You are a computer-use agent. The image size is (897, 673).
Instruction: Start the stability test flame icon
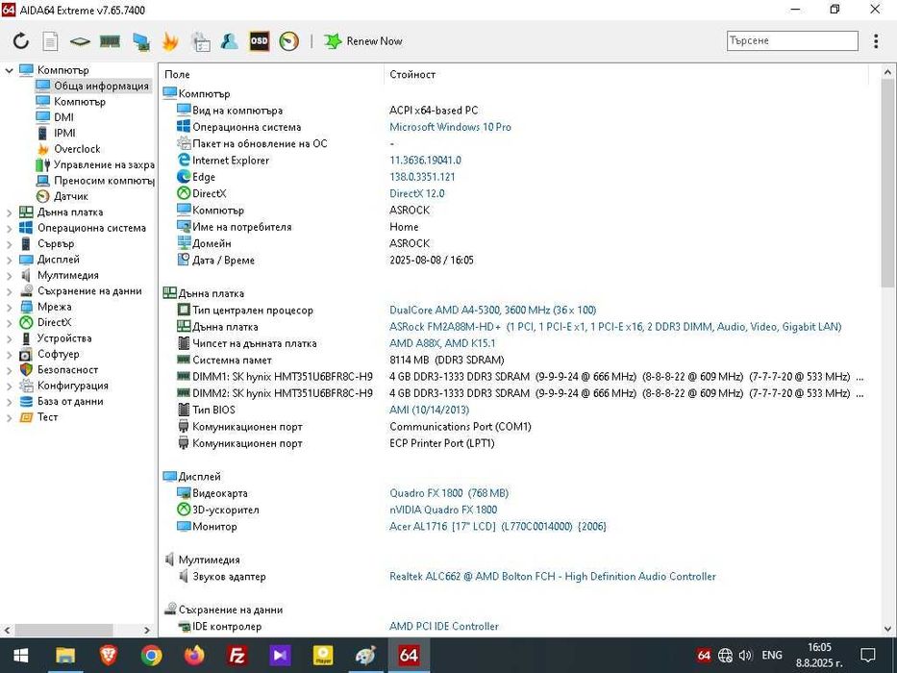170,41
